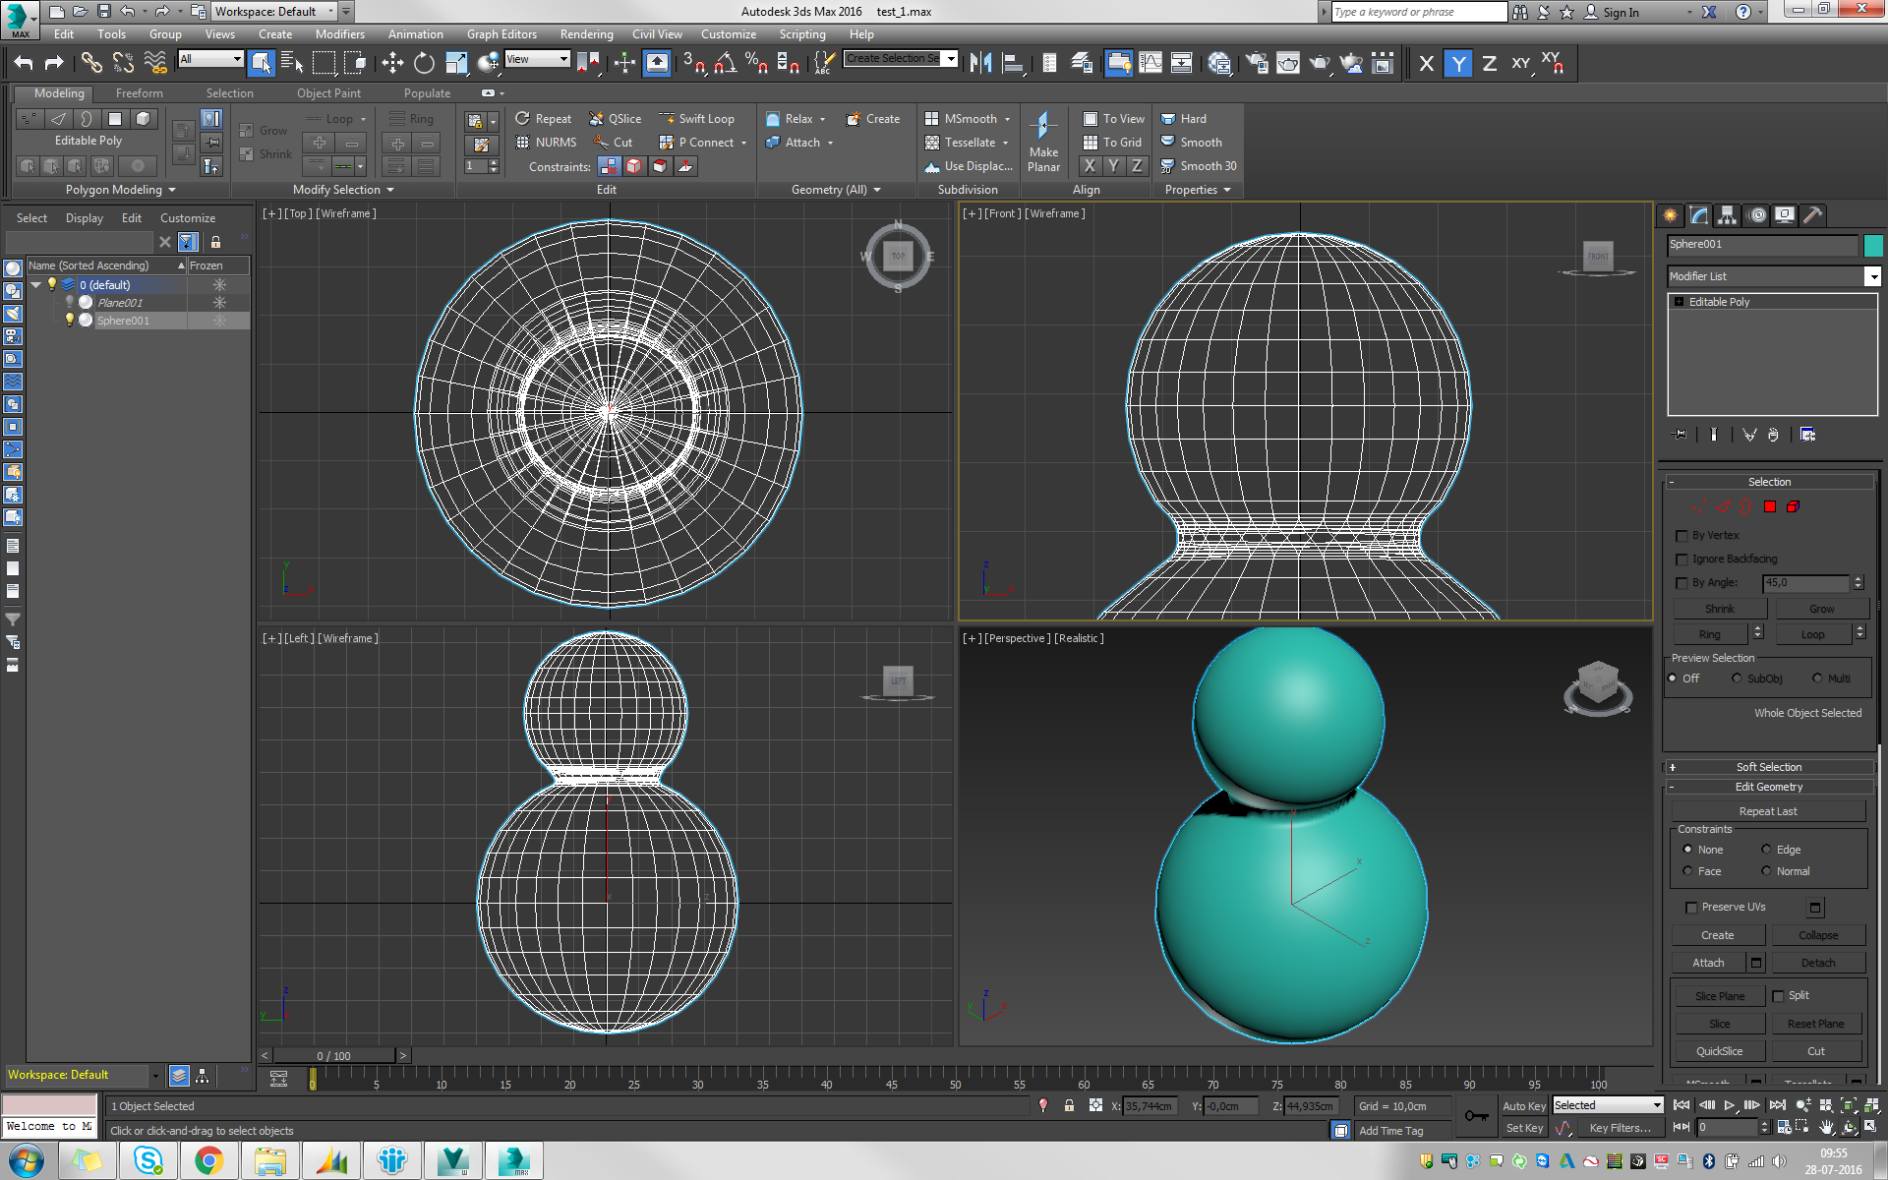Screen dimensions: 1888x1180
Task: Expand the Polygon Modeling panel dropdown
Action: click(120, 190)
